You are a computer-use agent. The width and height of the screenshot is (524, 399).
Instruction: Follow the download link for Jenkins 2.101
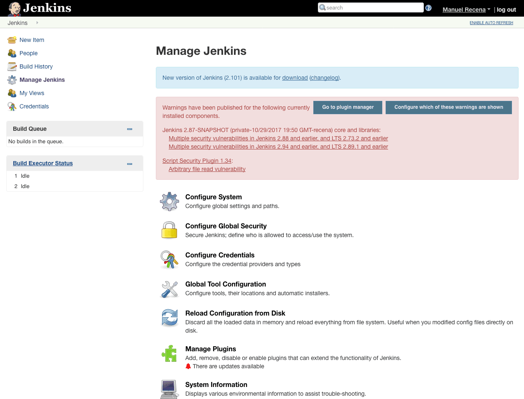tap(295, 78)
